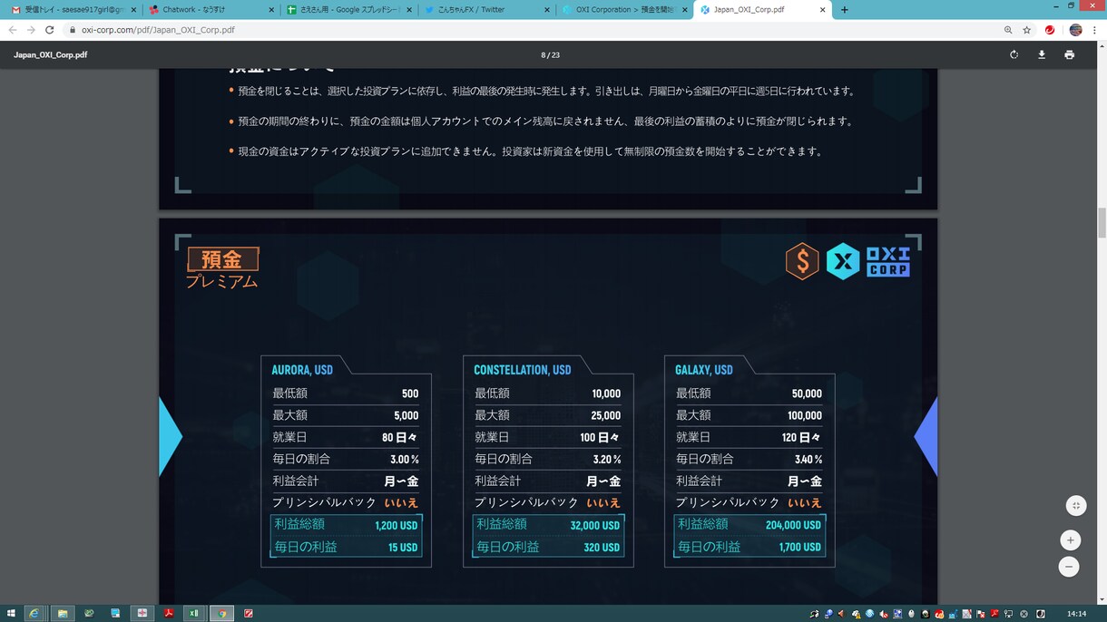Open File Explorer from taskbar
The image size is (1107, 622).
(62, 614)
